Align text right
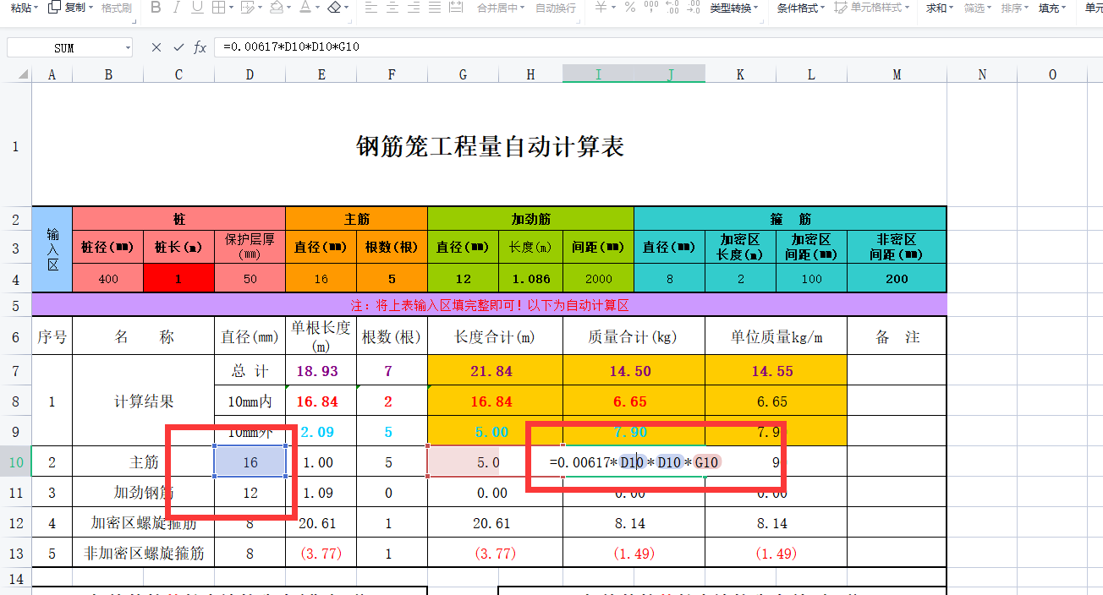 pyautogui.click(x=414, y=8)
